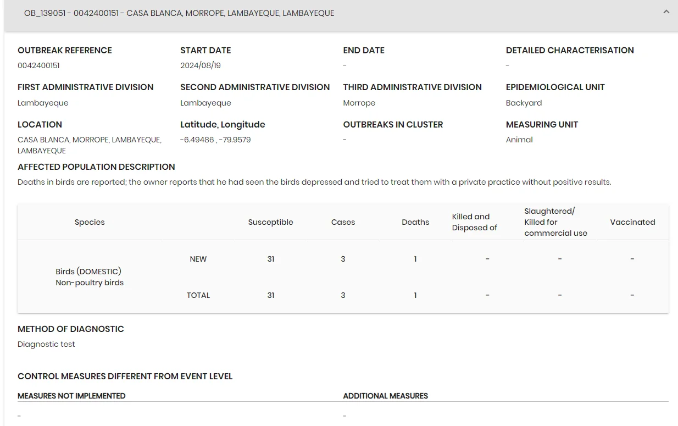Click the Slaughtered/Killed for commercial use header
The image size is (678, 426).
pyautogui.click(x=555, y=222)
